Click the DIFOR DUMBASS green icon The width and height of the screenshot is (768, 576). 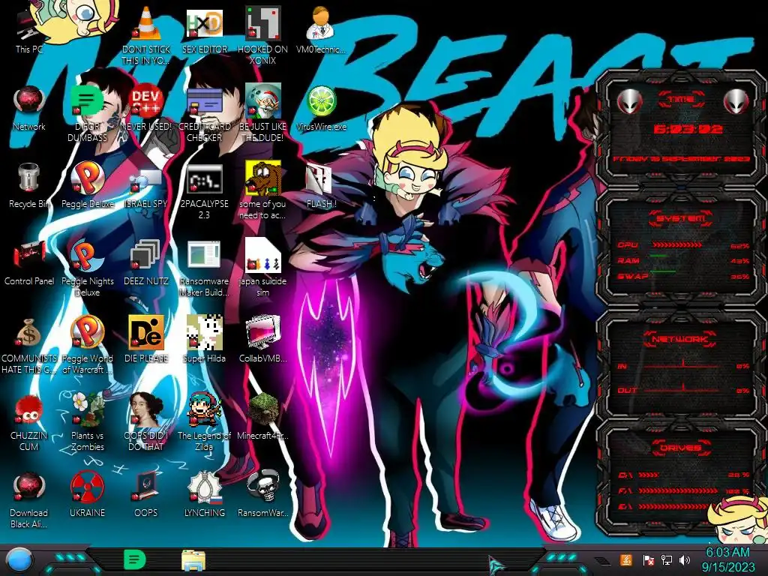(x=87, y=112)
